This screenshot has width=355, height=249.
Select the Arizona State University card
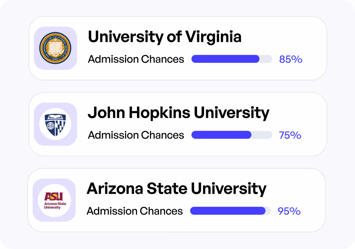(x=176, y=200)
